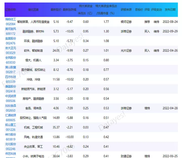Open stock link 黄山胶囊 002817
This screenshot has height=158, width=182.
pyautogui.click(x=11, y=70)
